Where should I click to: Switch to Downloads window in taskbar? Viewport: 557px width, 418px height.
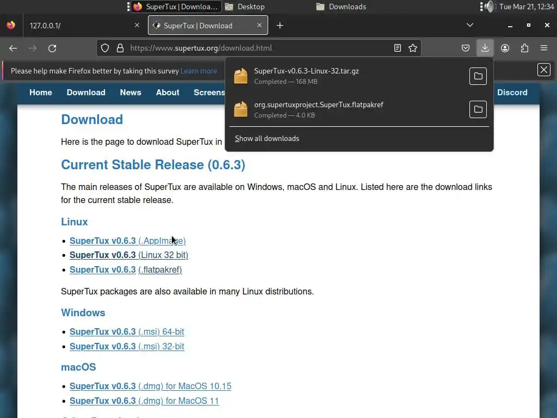pyautogui.click(x=342, y=7)
